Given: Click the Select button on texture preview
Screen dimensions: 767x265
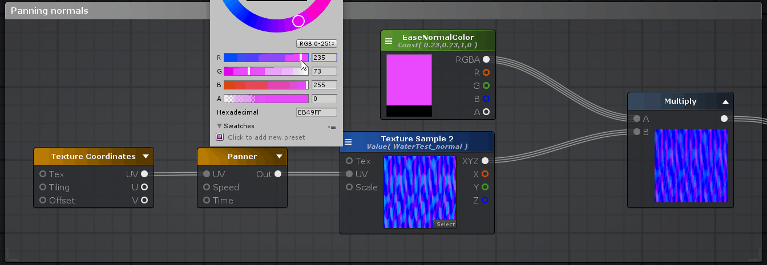Looking at the screenshot, I should (x=446, y=224).
